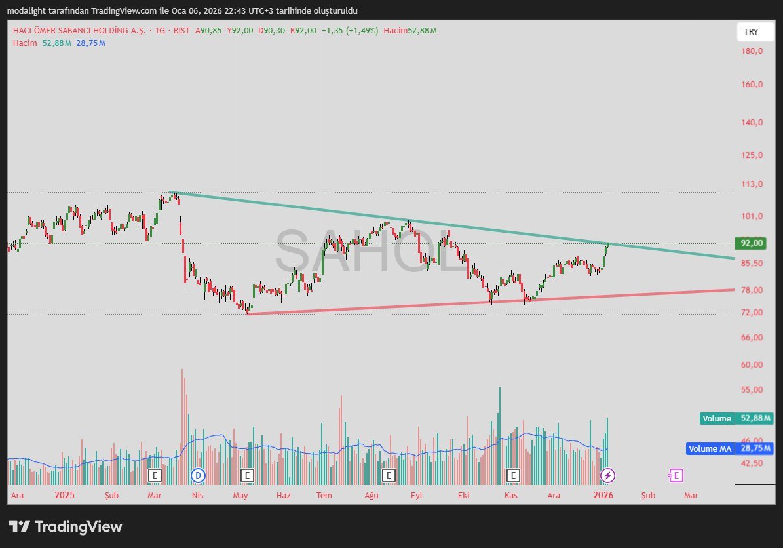Image resolution: width=783 pixels, height=548 pixels.
Task: Click the Volume MA 28,75M axis label
Action: (x=730, y=448)
